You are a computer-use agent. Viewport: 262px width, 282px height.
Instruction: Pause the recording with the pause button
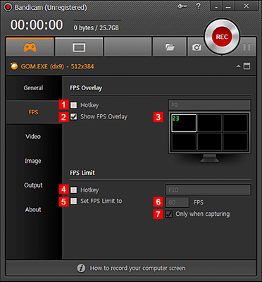click(247, 47)
